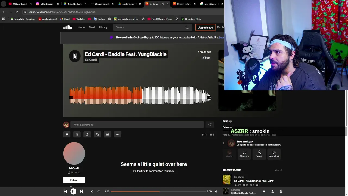Screen dimensions: 348x196
Task: Open the Library page
Action: [x=103, y=27]
